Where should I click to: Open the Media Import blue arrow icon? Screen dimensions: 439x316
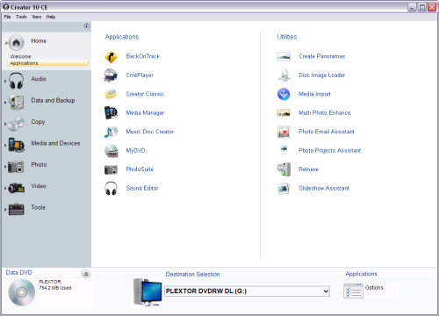284,94
